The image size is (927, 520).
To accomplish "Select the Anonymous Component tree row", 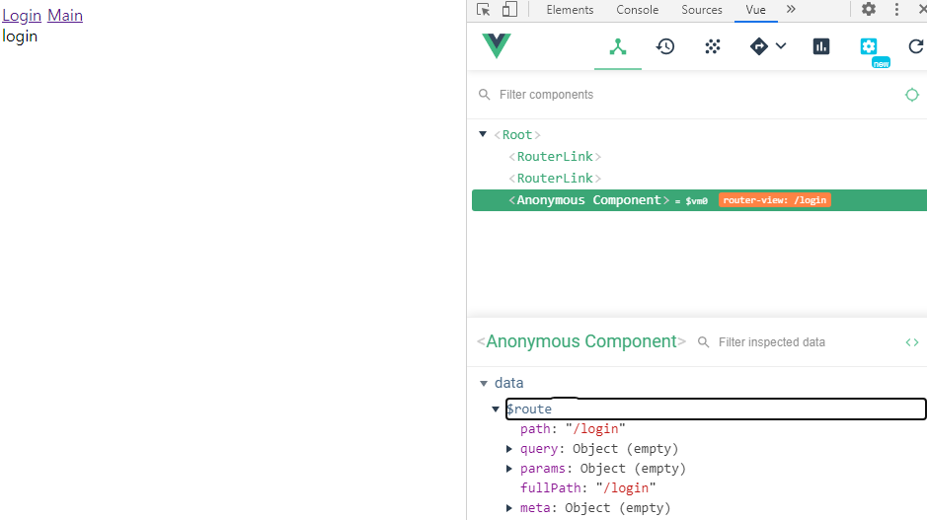I will click(x=699, y=200).
